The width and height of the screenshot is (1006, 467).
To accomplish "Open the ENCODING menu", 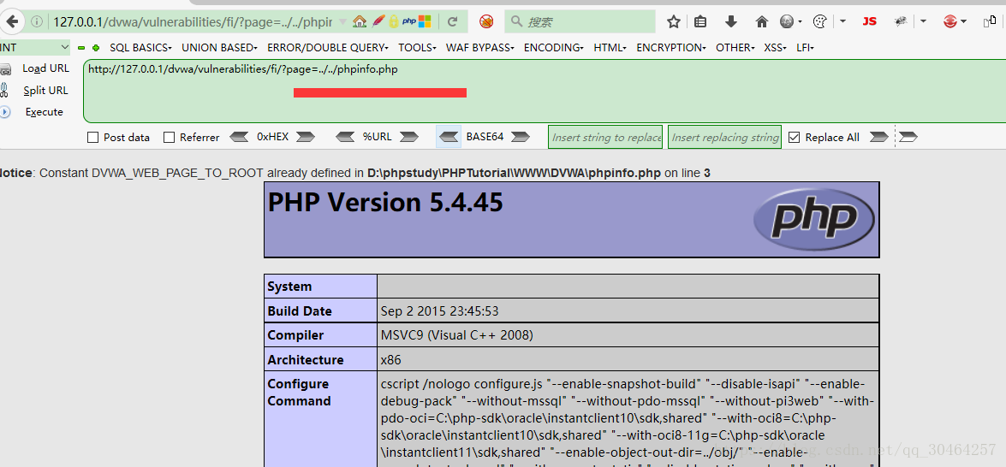I will pos(554,48).
